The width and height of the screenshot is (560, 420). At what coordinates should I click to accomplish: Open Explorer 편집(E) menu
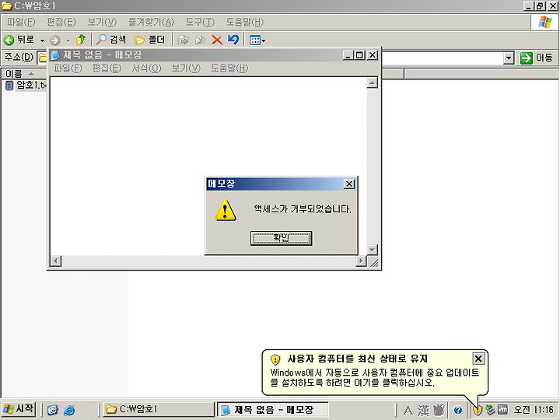coord(61,22)
